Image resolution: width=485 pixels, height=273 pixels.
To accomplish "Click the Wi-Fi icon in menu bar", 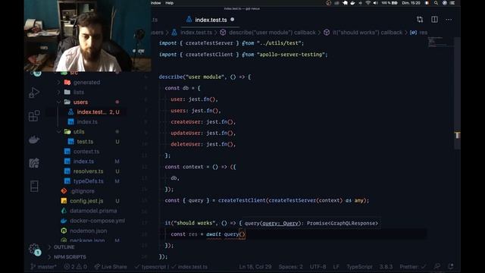I will (x=368, y=3).
